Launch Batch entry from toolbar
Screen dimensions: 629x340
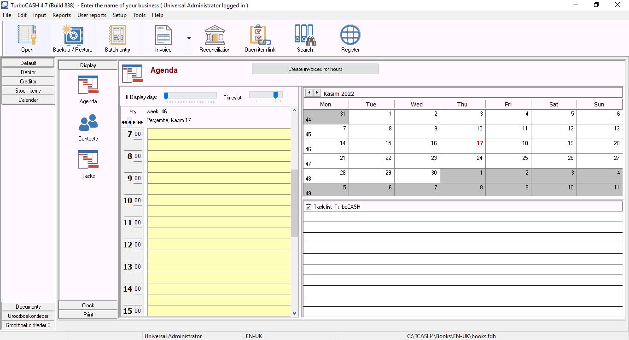point(117,38)
